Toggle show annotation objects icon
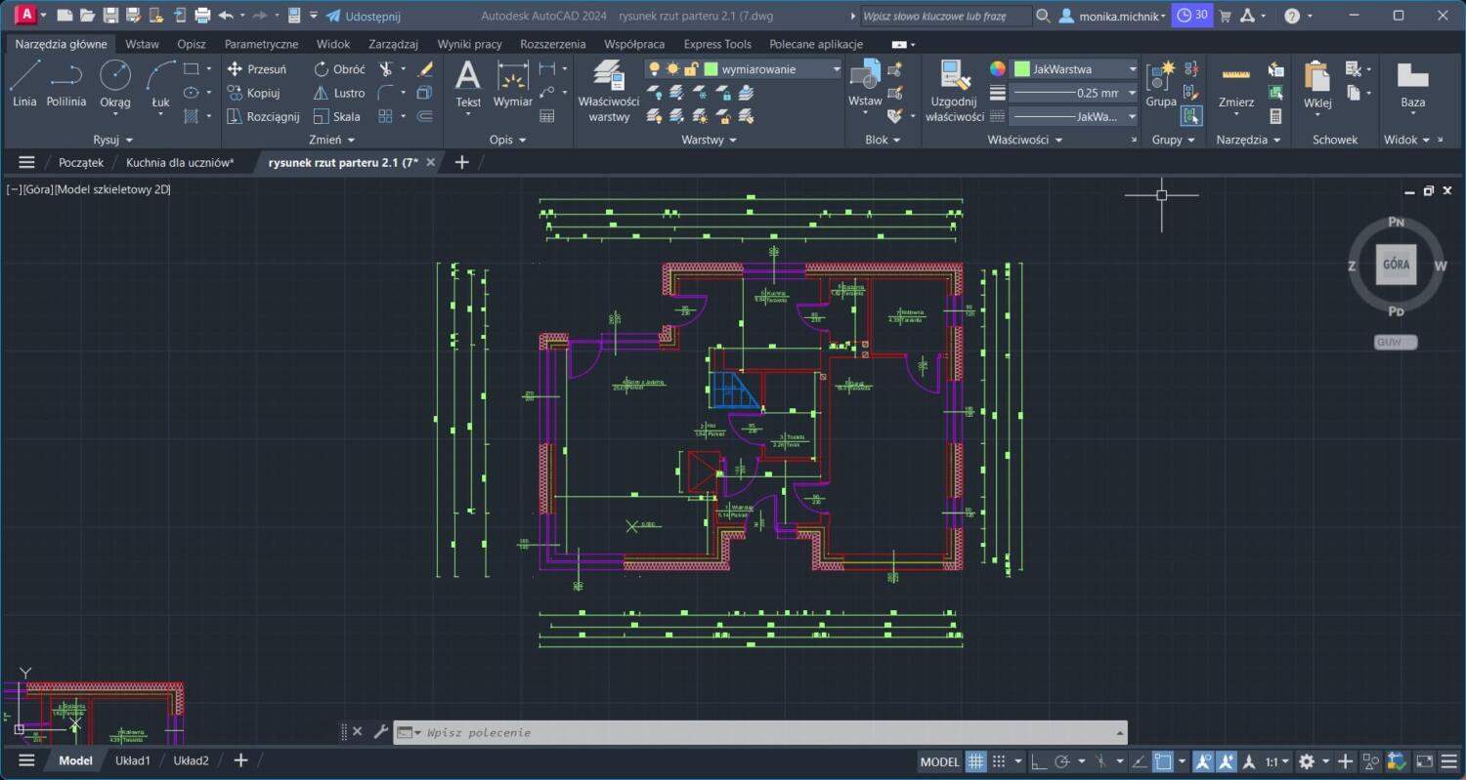The width and height of the screenshot is (1466, 780). 1203,761
